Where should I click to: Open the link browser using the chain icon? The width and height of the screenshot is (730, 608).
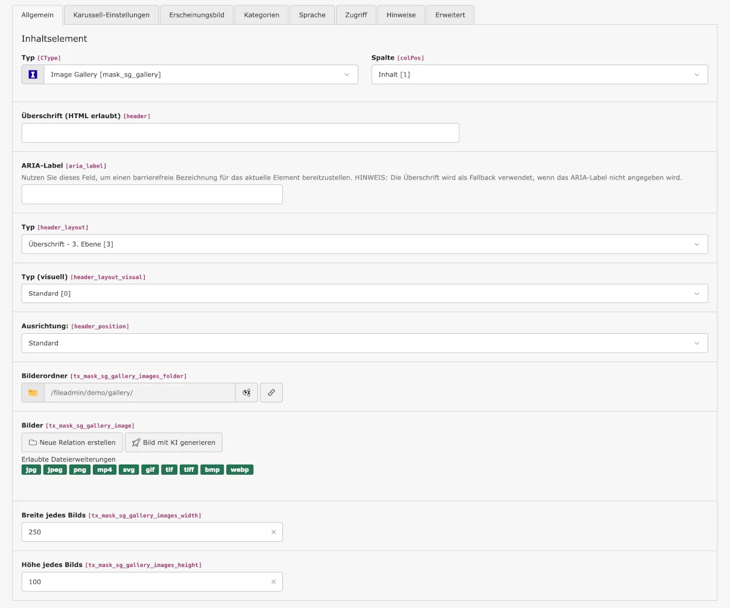(271, 393)
